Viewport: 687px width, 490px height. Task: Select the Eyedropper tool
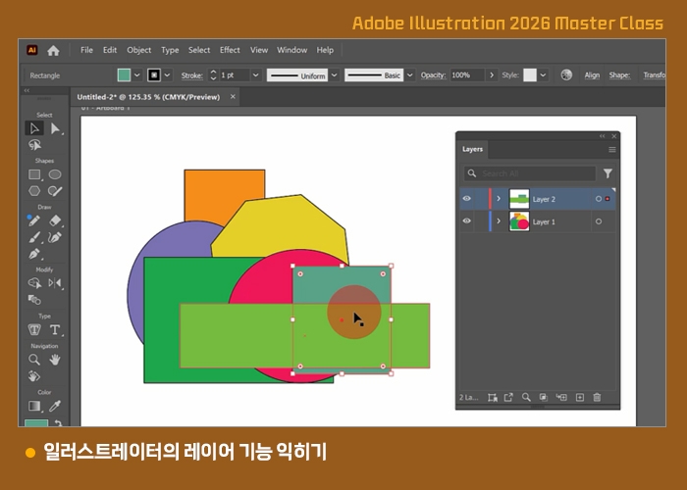coord(55,406)
